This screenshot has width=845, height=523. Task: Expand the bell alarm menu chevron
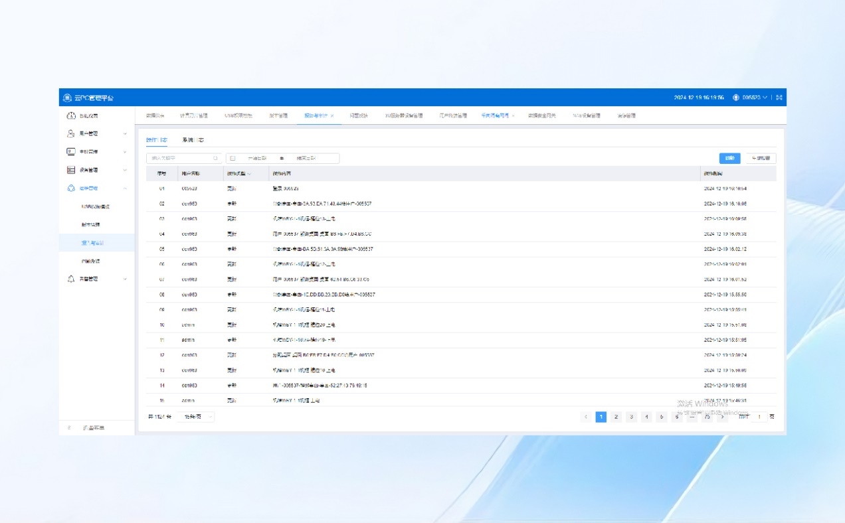click(125, 279)
